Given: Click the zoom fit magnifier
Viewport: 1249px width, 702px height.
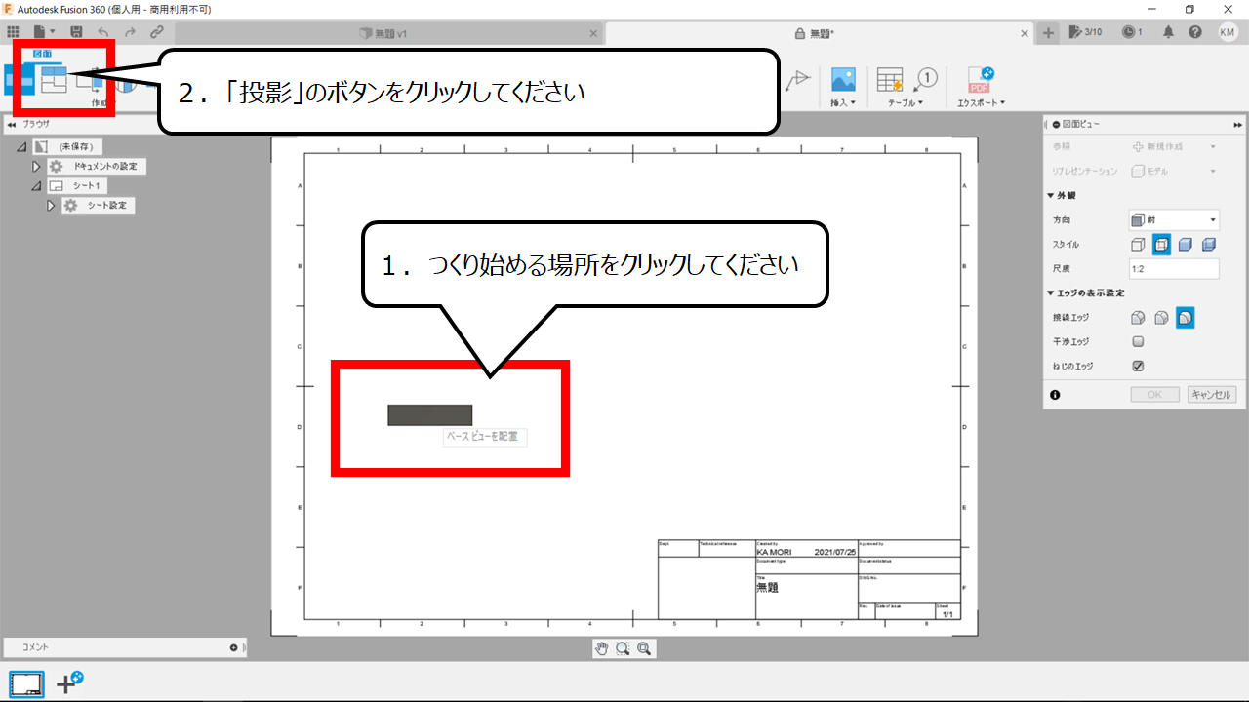Looking at the screenshot, I should pos(644,648).
